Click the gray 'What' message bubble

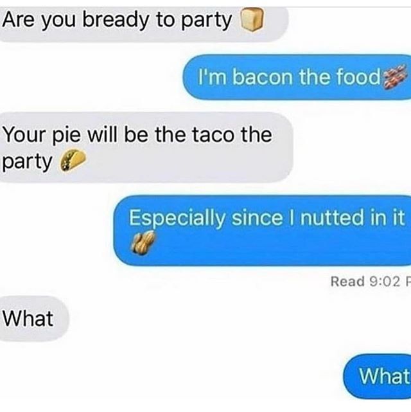point(34,318)
